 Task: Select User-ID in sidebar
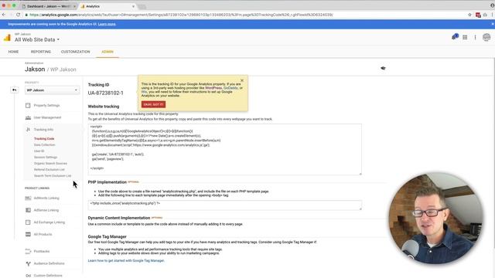click(x=39, y=151)
